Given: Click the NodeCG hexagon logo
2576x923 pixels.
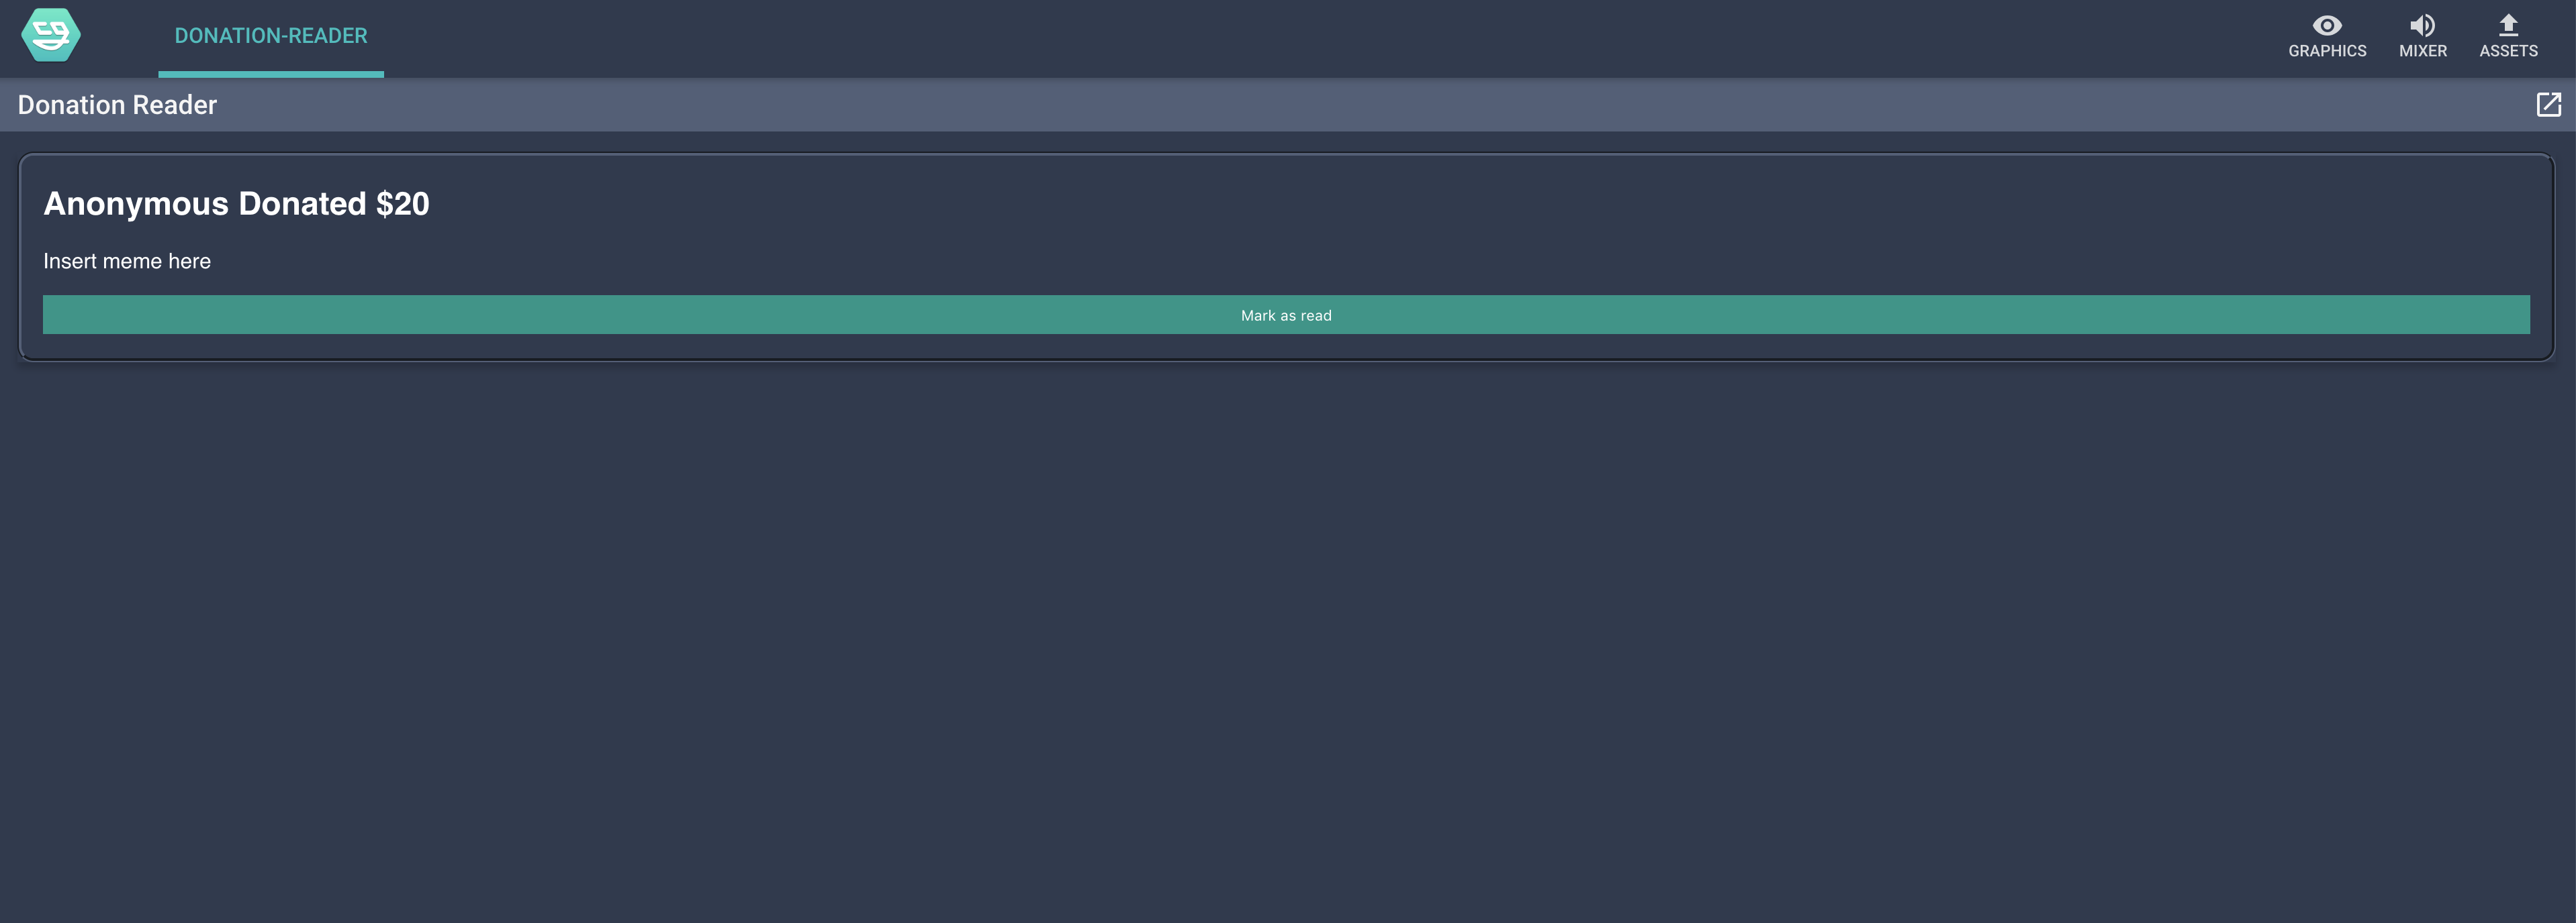Looking at the screenshot, I should click(x=50, y=36).
